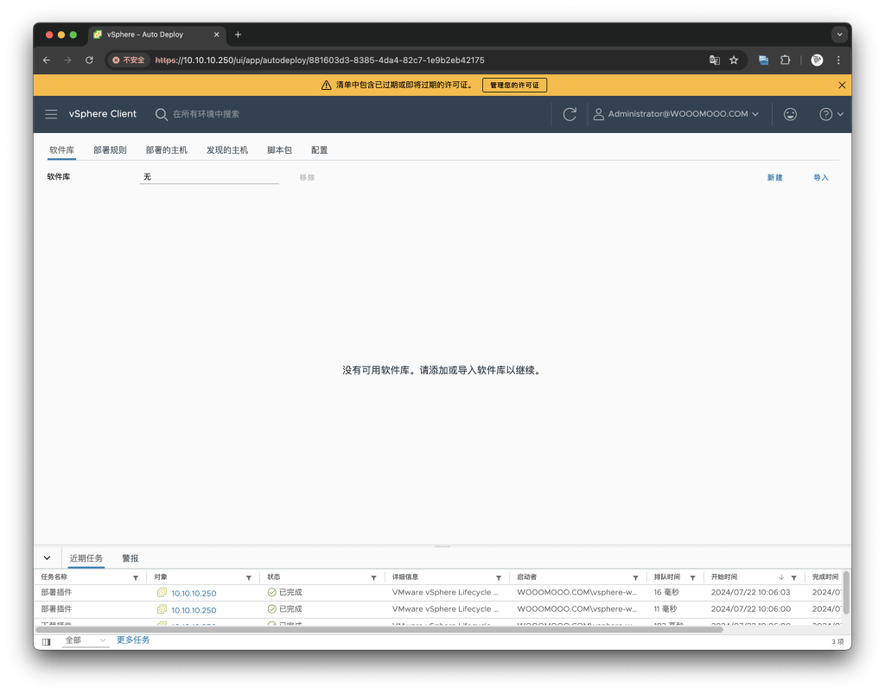The height and width of the screenshot is (694, 885).
Task: Click the browser address bar URL
Action: [320, 60]
